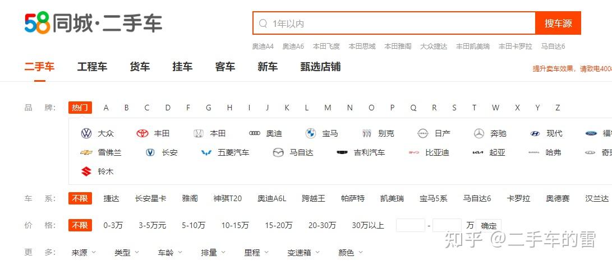Open the 排量 dropdown filter

[x=213, y=253]
